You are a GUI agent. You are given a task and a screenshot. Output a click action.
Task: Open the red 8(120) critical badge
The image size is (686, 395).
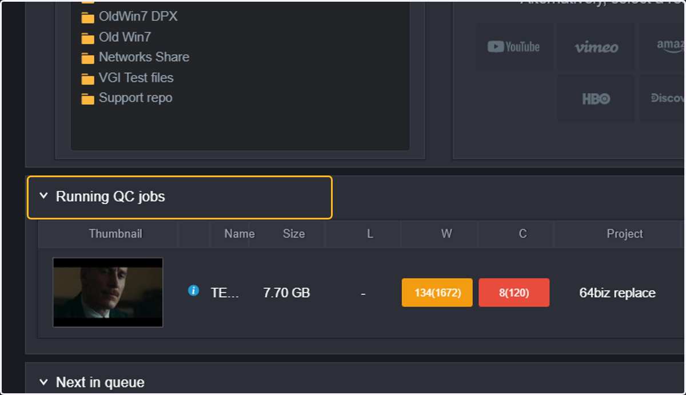click(514, 293)
